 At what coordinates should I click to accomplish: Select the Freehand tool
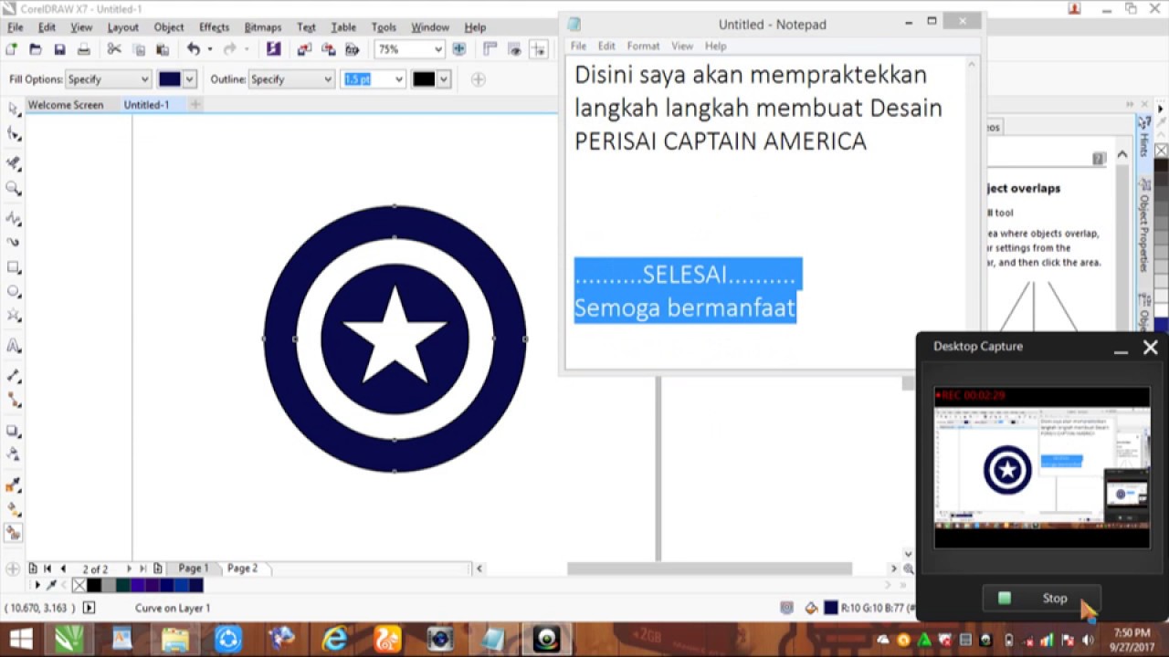[14, 218]
